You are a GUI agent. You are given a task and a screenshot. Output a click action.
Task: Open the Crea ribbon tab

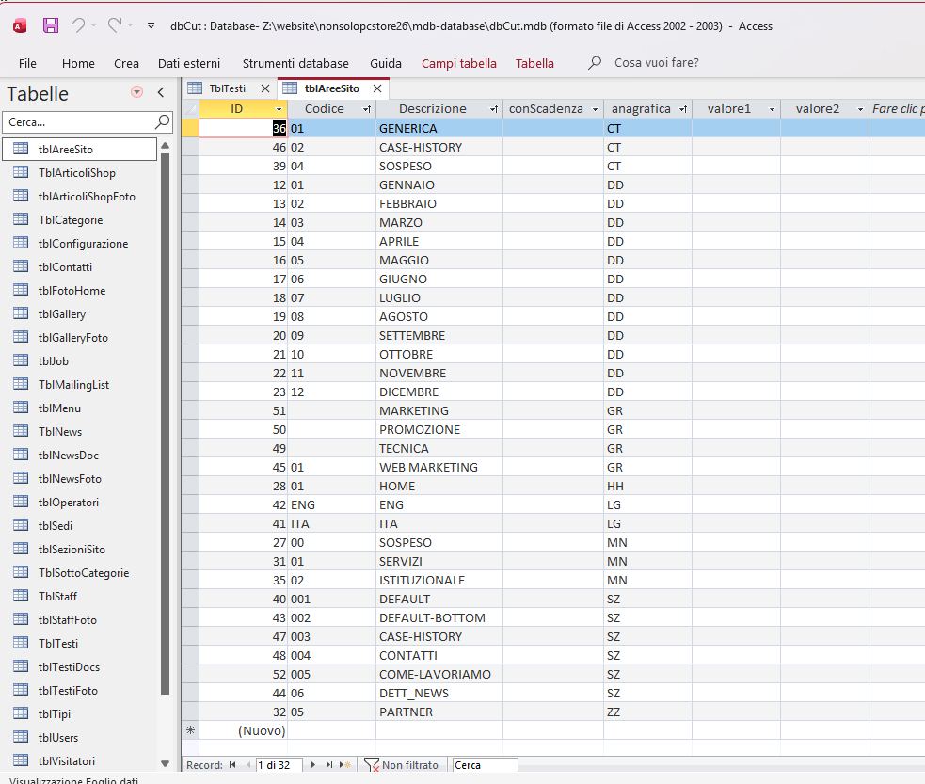(x=126, y=63)
